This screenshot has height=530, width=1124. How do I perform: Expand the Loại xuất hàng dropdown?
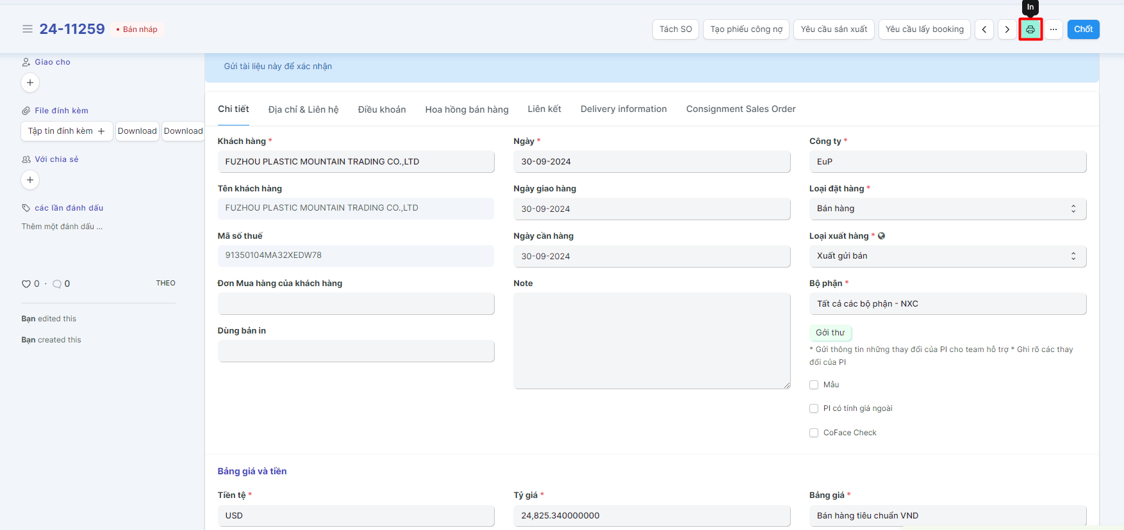point(947,256)
